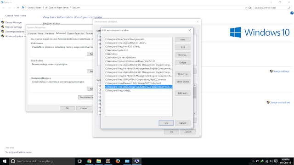Screen dimensions: 294x165
Task: Open Windows Start menu
Action: pyautogui.click(x=4, y=161)
